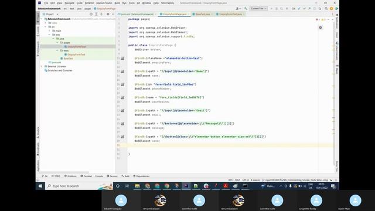Click gutter icon beside phoneNumber FindBy
This screenshot has width=375, height=211.
pyautogui.click(x=122, y=84)
